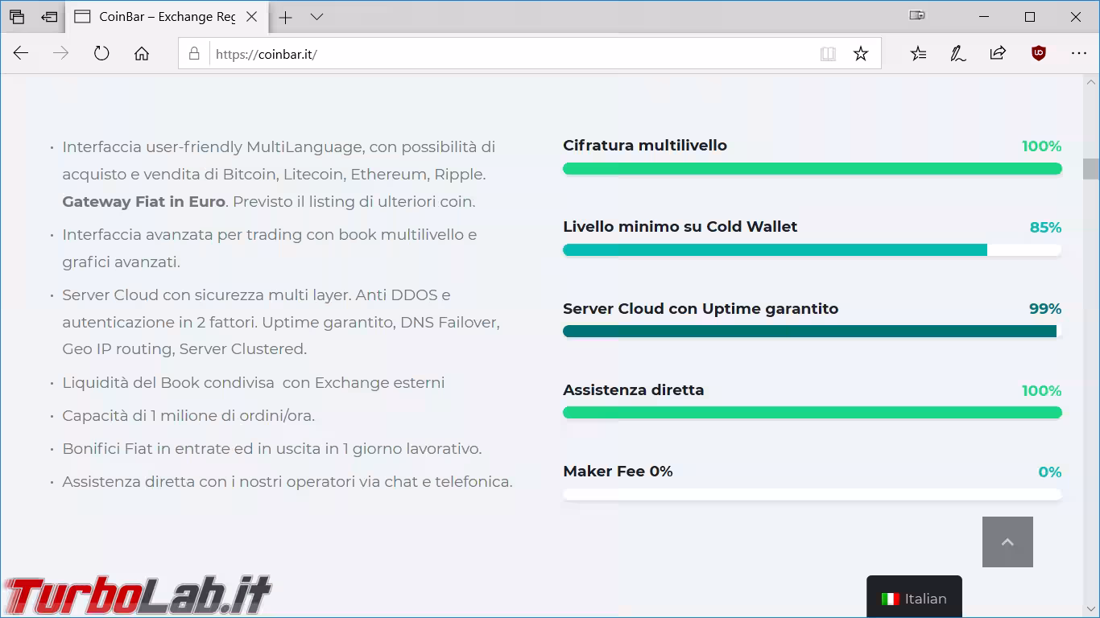
Task: Click the coinbar.it address bar
Action: 511,54
